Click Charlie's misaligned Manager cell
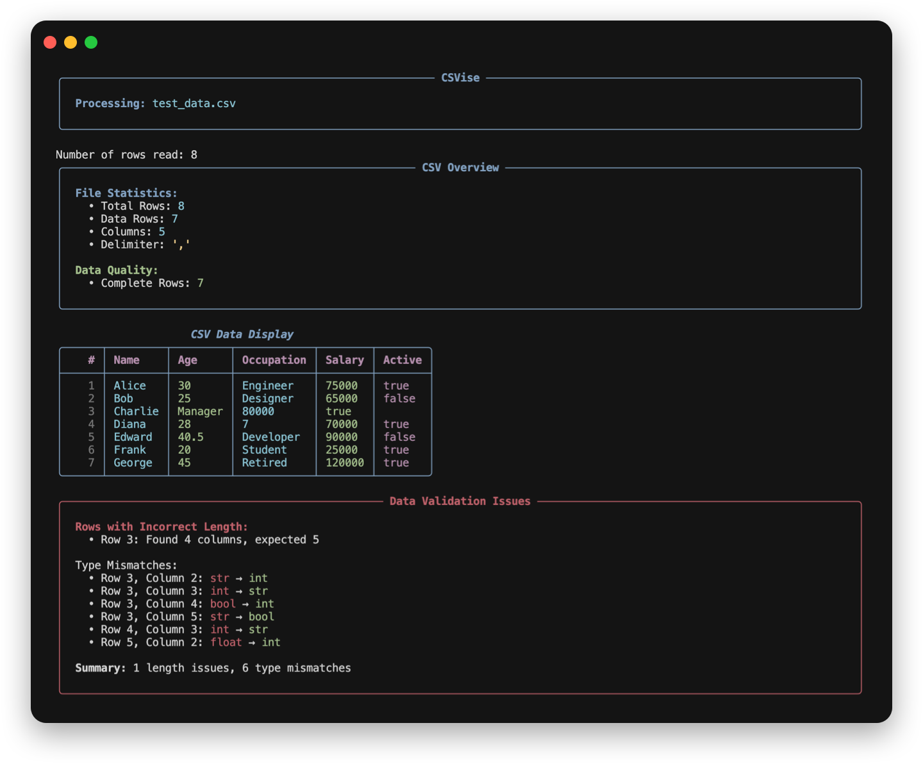This screenshot has width=923, height=764. pos(199,411)
